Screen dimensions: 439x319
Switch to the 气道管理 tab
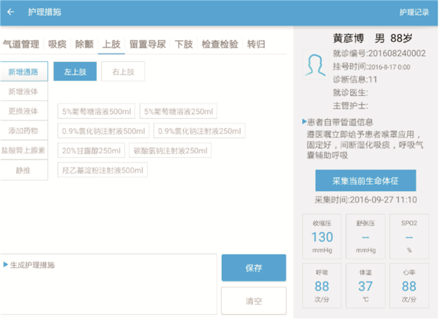[21, 44]
